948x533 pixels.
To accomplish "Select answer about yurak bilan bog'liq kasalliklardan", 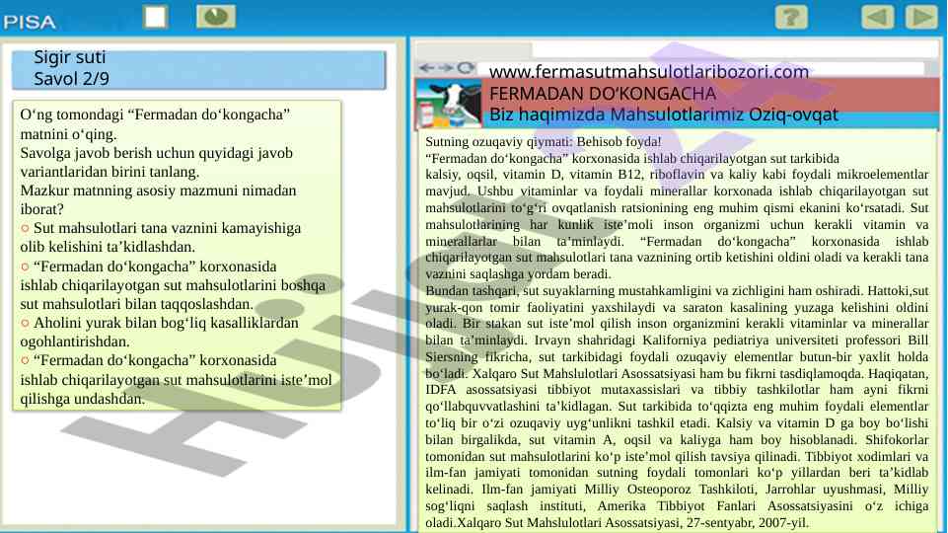I will (x=25, y=323).
